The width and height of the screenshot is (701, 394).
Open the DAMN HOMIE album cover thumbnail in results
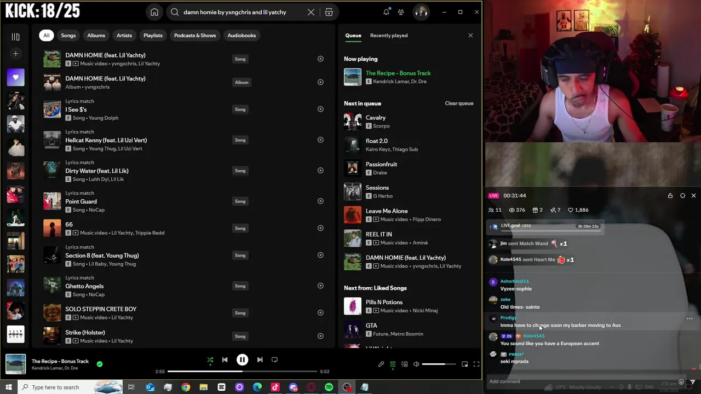52,82
